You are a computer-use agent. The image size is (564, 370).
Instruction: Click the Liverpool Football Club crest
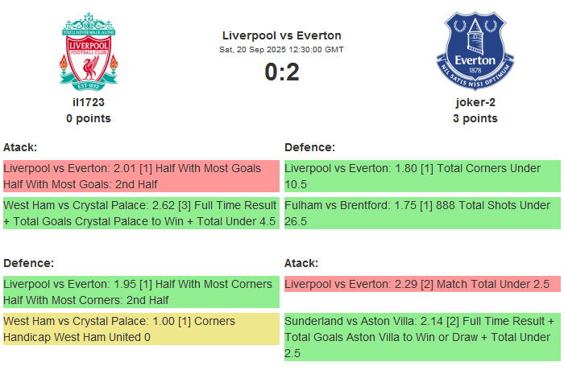[x=89, y=51]
